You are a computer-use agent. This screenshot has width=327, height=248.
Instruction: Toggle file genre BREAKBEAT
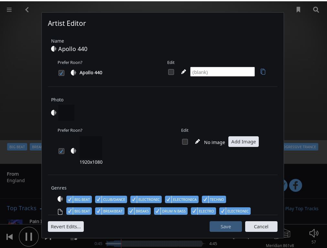110,211
